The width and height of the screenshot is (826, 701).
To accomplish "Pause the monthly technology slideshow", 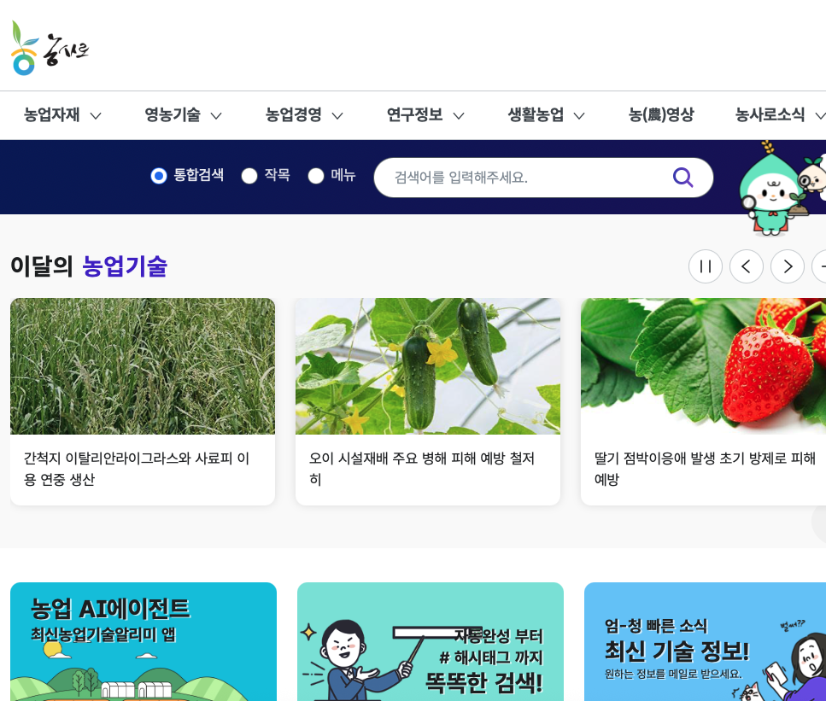I will click(x=706, y=266).
